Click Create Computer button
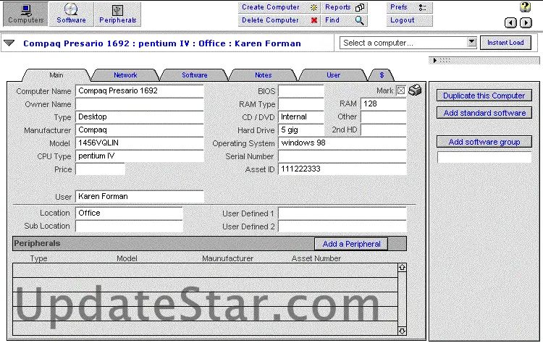This screenshot has width=543, height=343. (x=279, y=7)
